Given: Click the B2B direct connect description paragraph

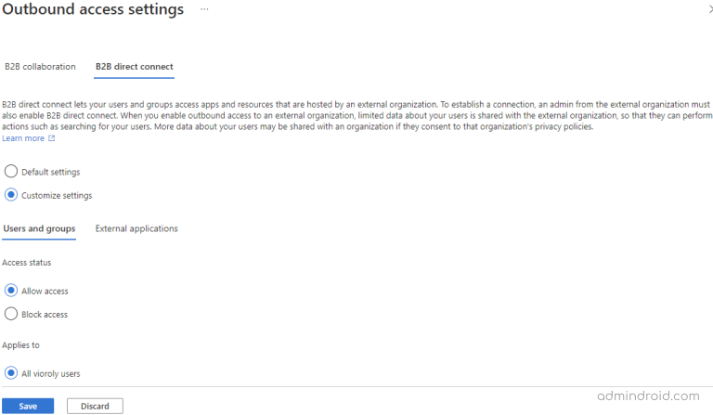Looking at the screenshot, I should coord(353,115).
